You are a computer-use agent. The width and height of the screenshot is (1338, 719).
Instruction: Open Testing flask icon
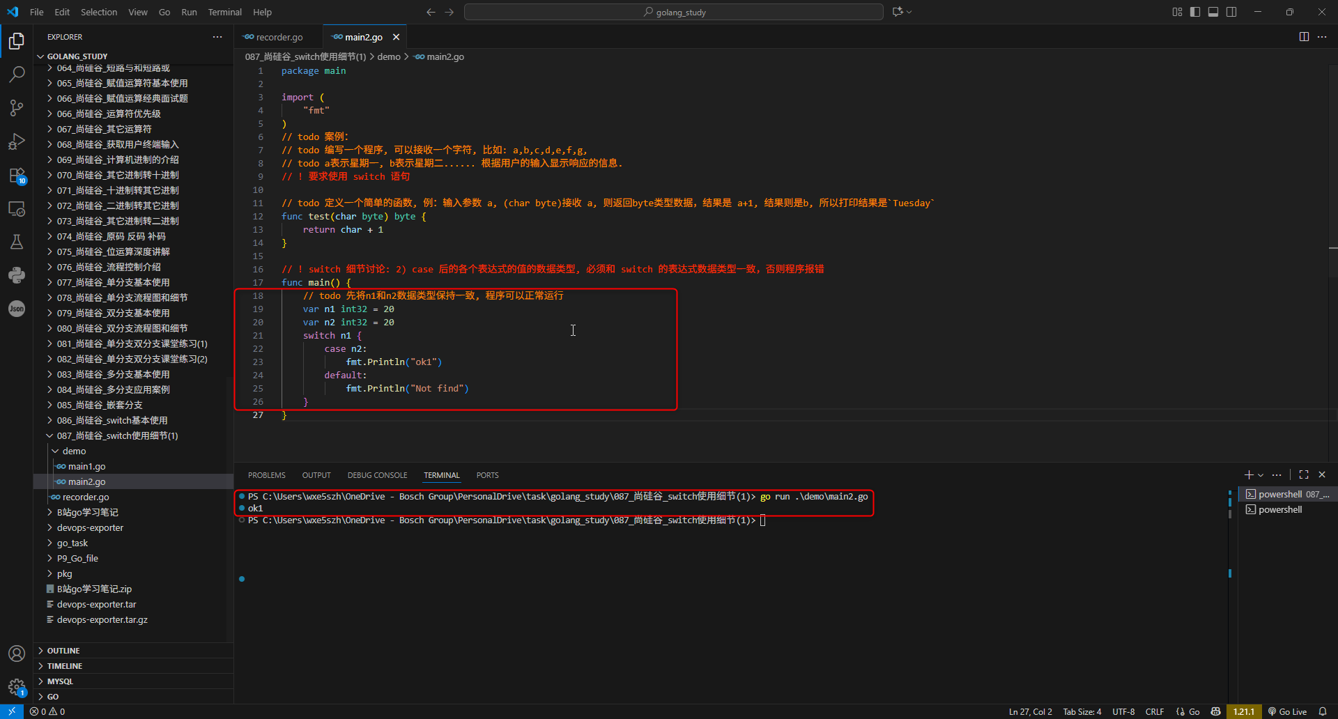tap(17, 242)
